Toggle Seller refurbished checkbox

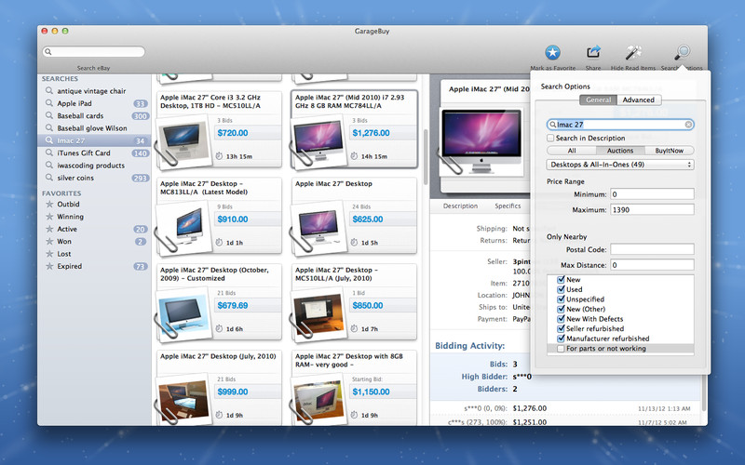pos(561,329)
